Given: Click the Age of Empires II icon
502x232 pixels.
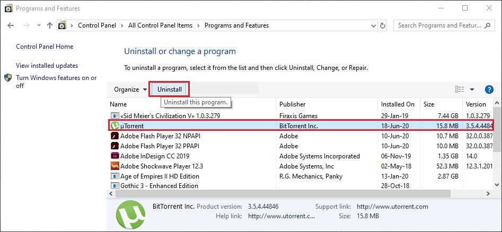Looking at the screenshot, I should coord(115,176).
